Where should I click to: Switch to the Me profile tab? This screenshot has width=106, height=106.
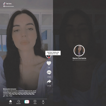pos(43,102)
